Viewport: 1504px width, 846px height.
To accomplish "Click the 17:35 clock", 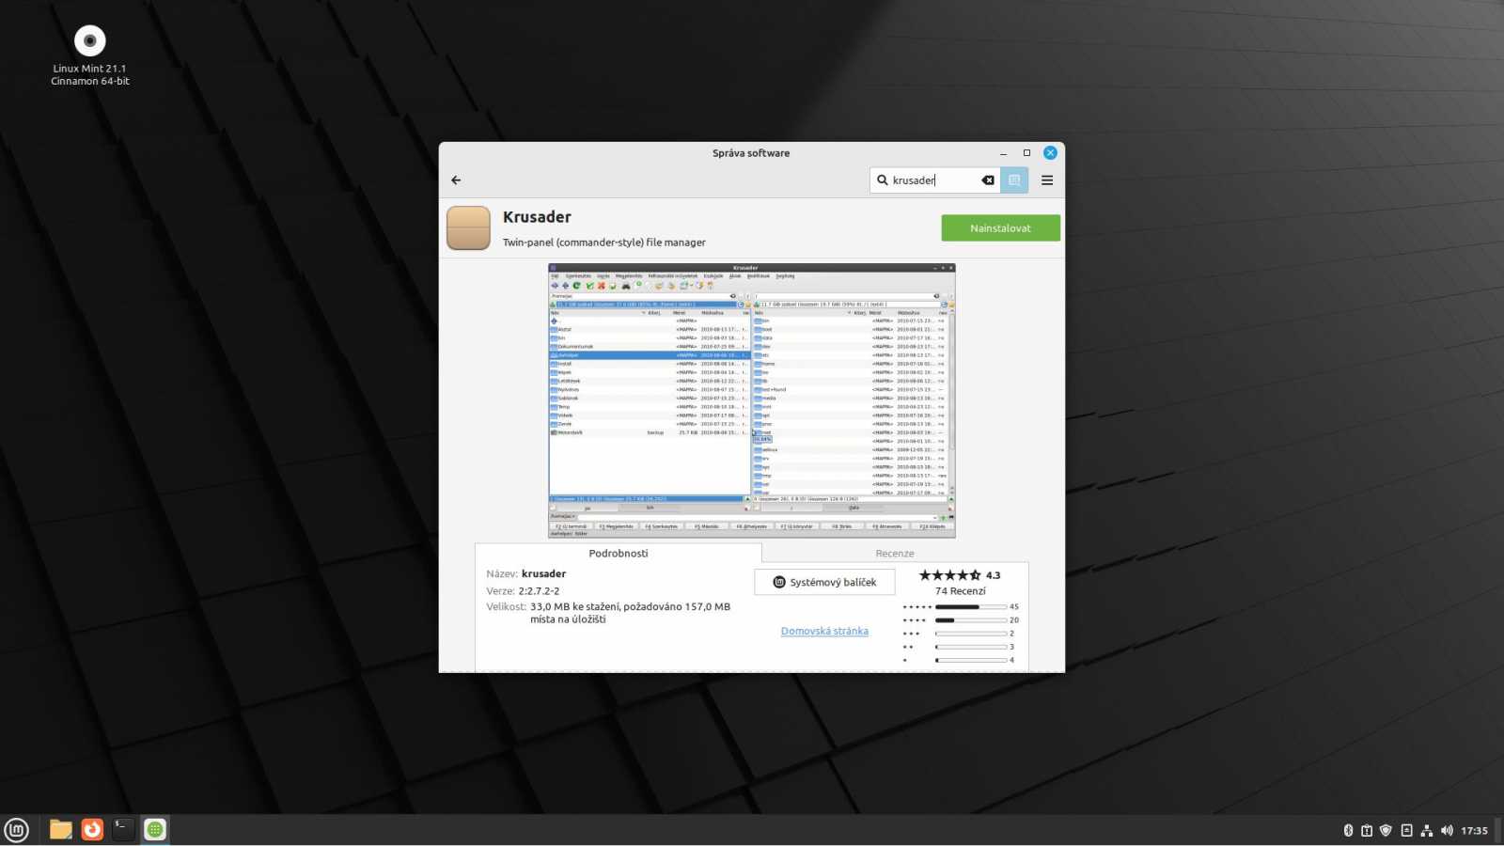I will (1474, 831).
